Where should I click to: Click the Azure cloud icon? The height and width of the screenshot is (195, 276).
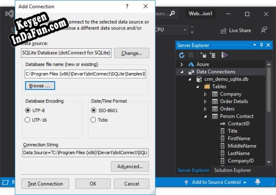[191, 64]
